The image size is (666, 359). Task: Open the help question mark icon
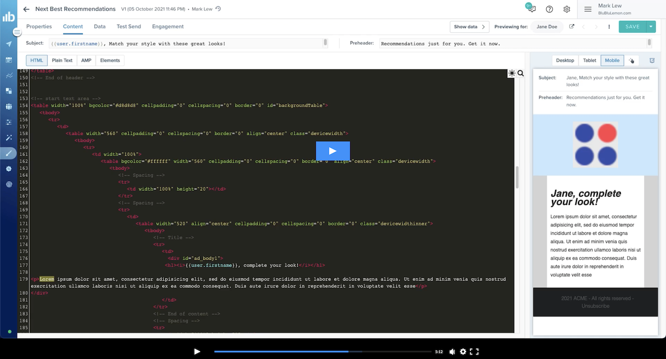549,9
